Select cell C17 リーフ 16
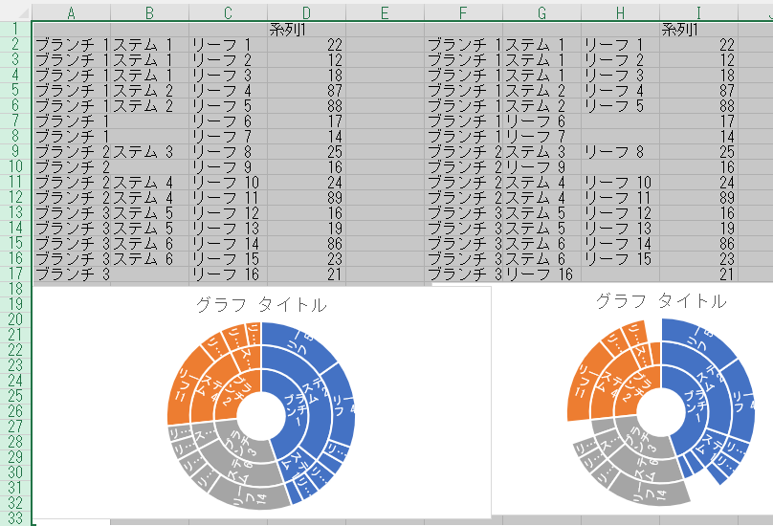This screenshot has width=773, height=526. 228,274
